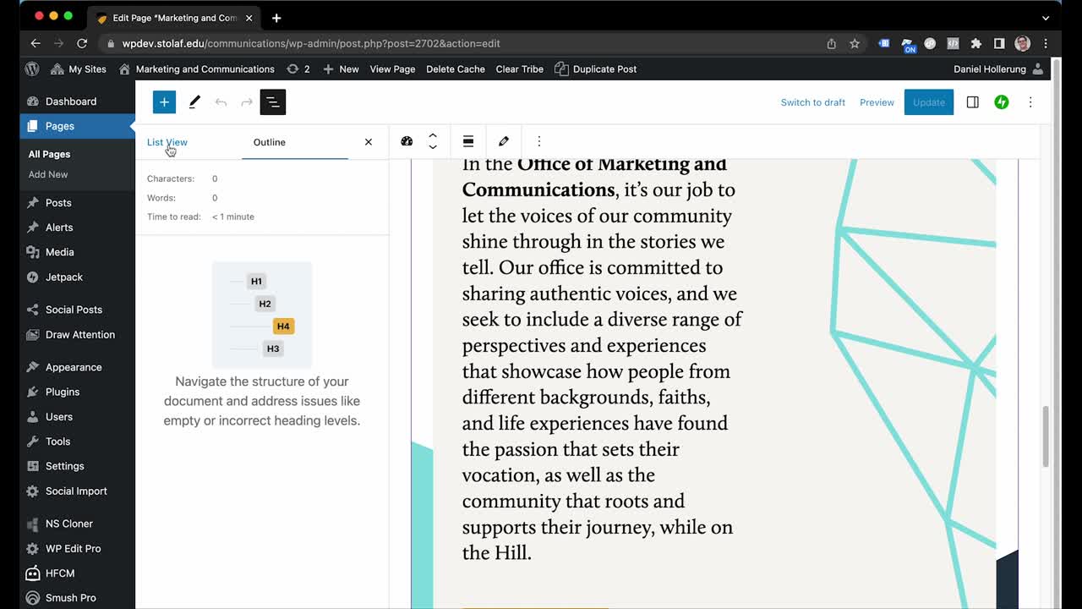Click the blue Update button
Screen dimensions: 1082x609
[x=929, y=102]
